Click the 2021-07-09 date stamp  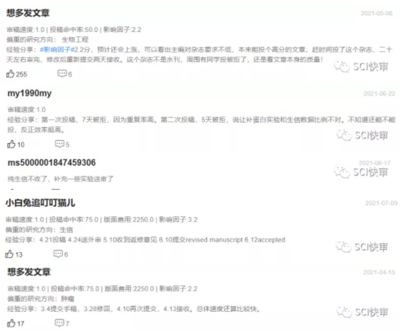click(x=381, y=203)
